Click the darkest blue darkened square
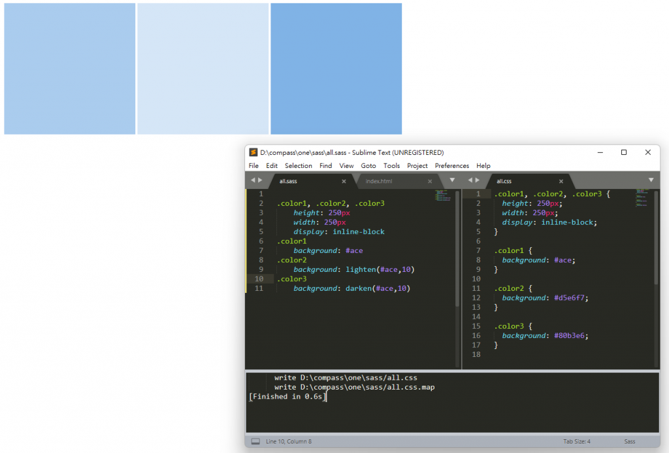Screen dimensions: 669x453 pos(336,69)
